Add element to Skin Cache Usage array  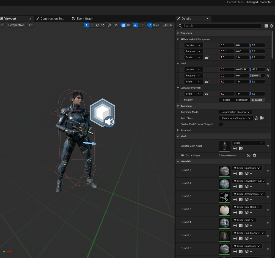click(x=249, y=155)
